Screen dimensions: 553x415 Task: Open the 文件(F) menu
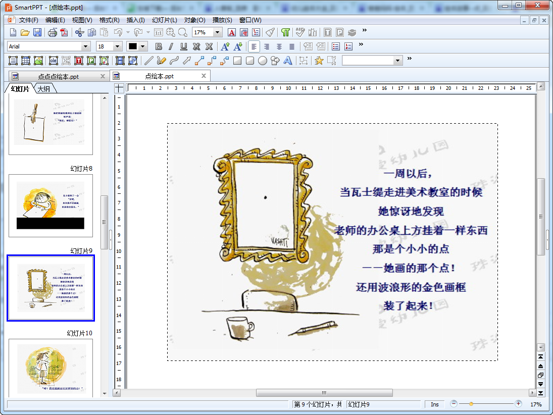28,20
